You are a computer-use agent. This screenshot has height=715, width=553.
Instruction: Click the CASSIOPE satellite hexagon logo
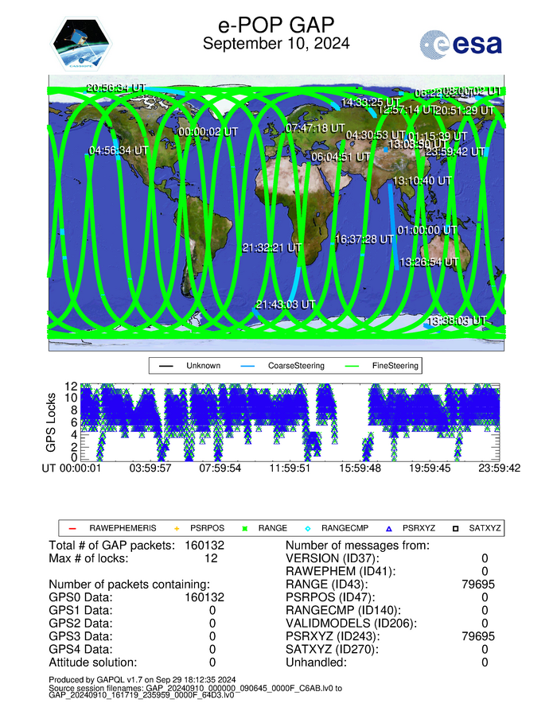click(x=83, y=45)
